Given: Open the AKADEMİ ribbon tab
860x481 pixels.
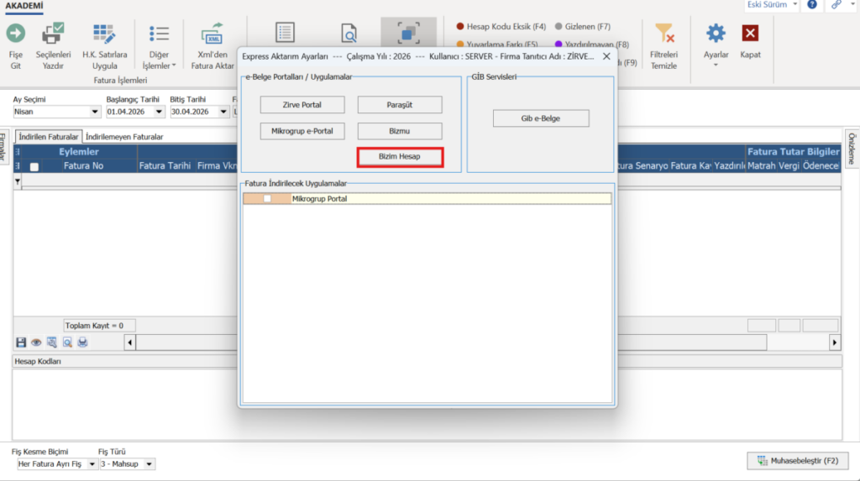Looking at the screenshot, I should pos(24,6).
